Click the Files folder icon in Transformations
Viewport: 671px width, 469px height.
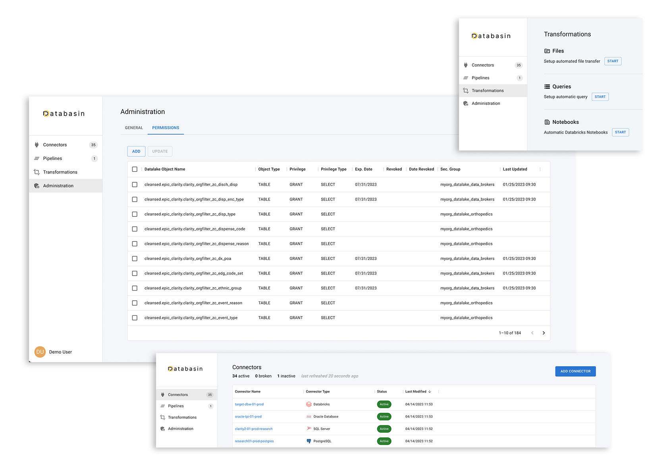click(547, 51)
